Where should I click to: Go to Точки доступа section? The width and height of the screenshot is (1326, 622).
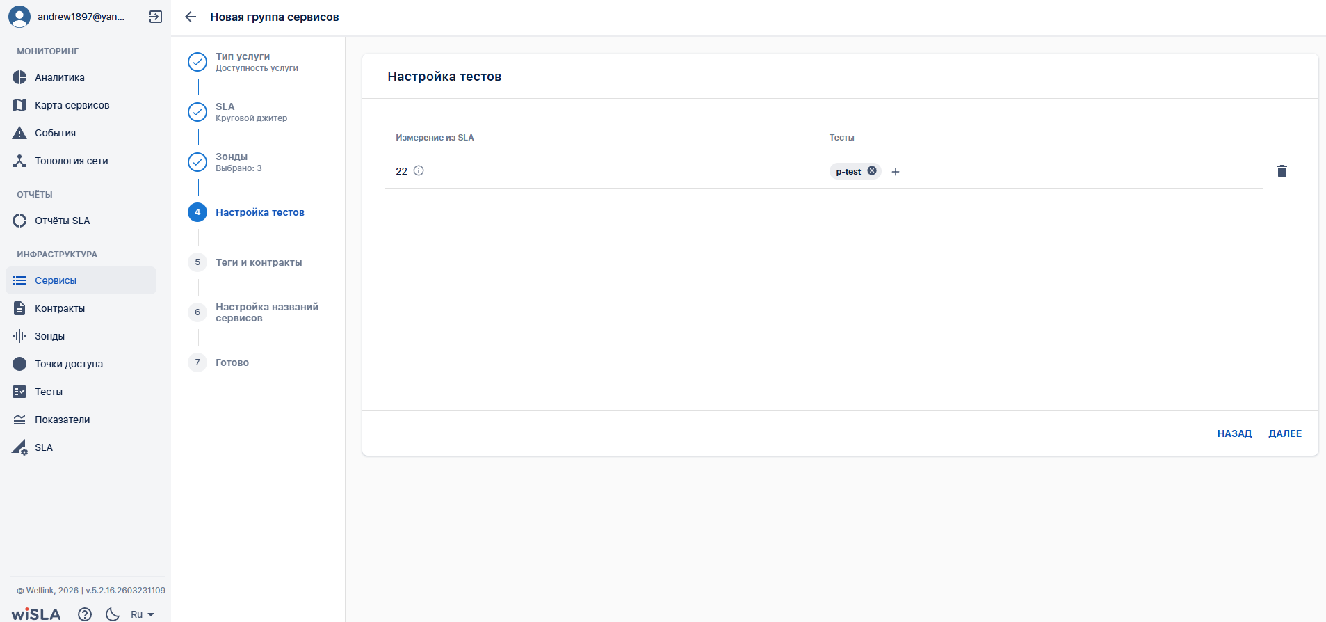(68, 364)
